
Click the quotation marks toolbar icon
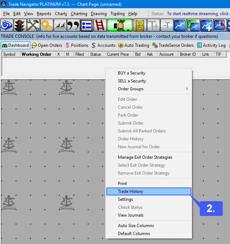click(x=74, y=25)
